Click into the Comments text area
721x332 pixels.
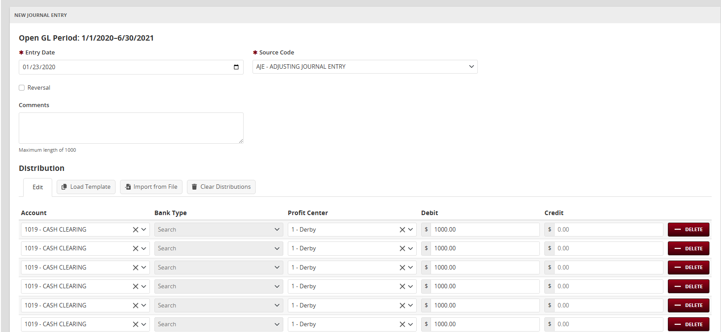131,128
